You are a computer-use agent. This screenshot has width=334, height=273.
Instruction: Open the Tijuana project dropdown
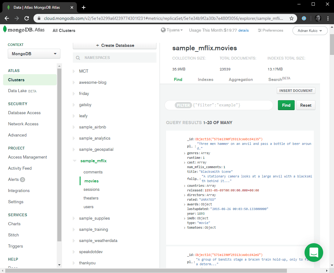172,30
